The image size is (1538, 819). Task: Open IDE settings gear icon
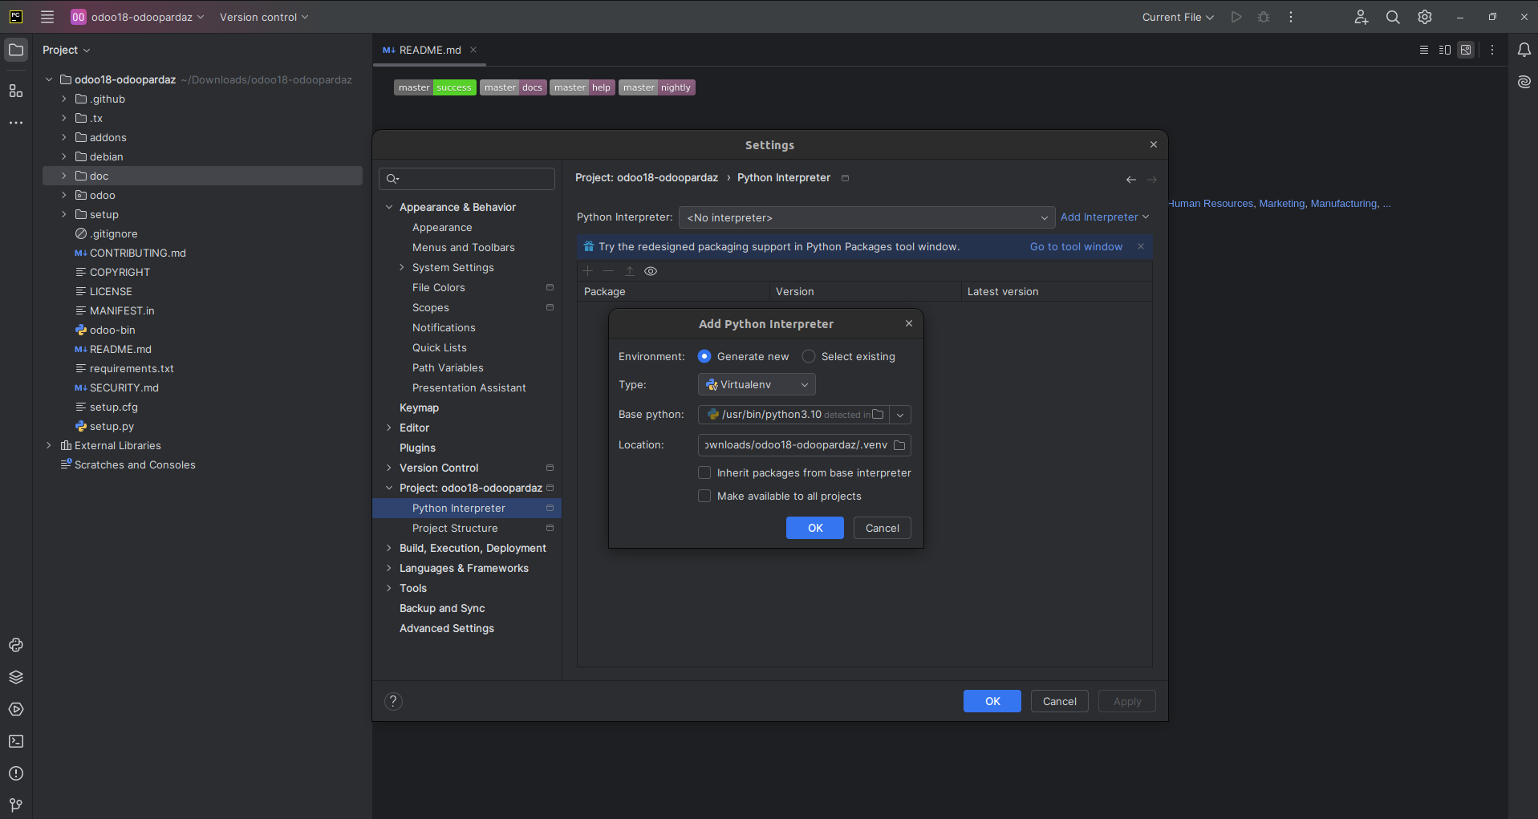tap(1425, 17)
